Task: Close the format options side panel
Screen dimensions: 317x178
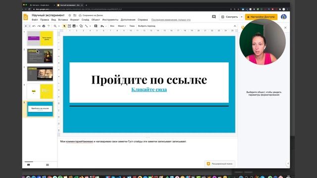Action: tap(285, 28)
